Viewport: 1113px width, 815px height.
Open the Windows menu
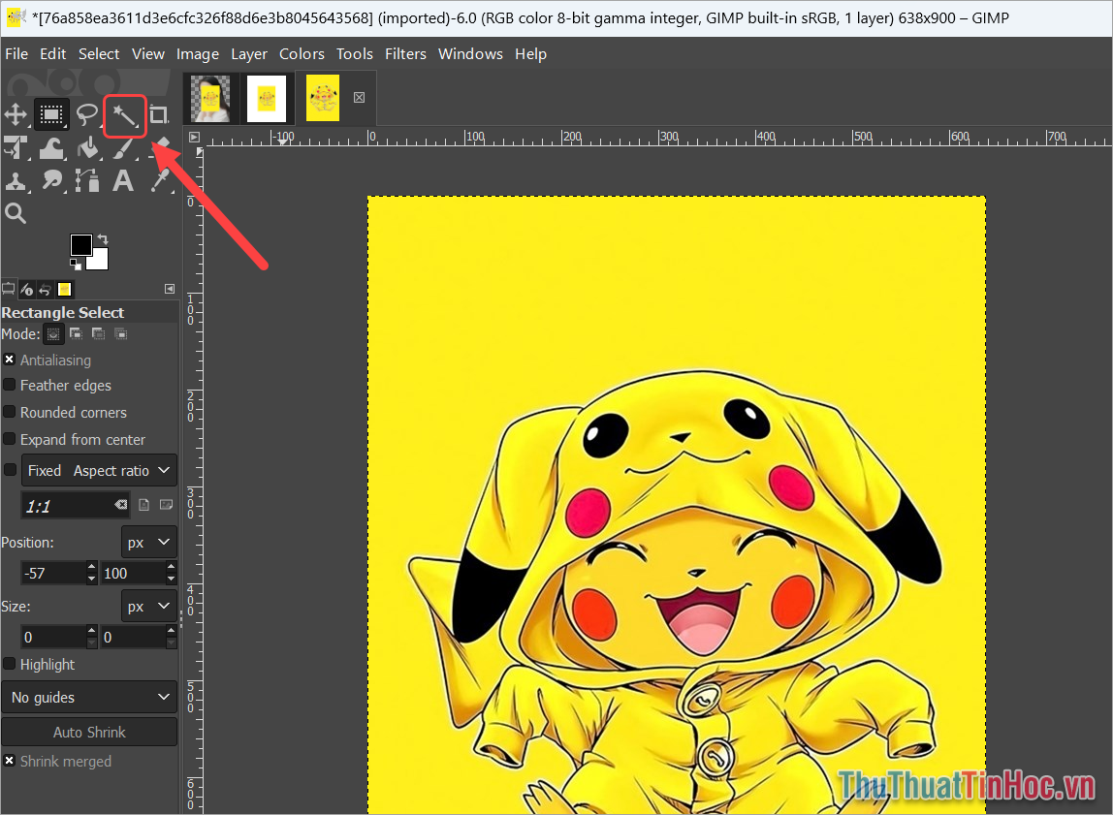(470, 54)
